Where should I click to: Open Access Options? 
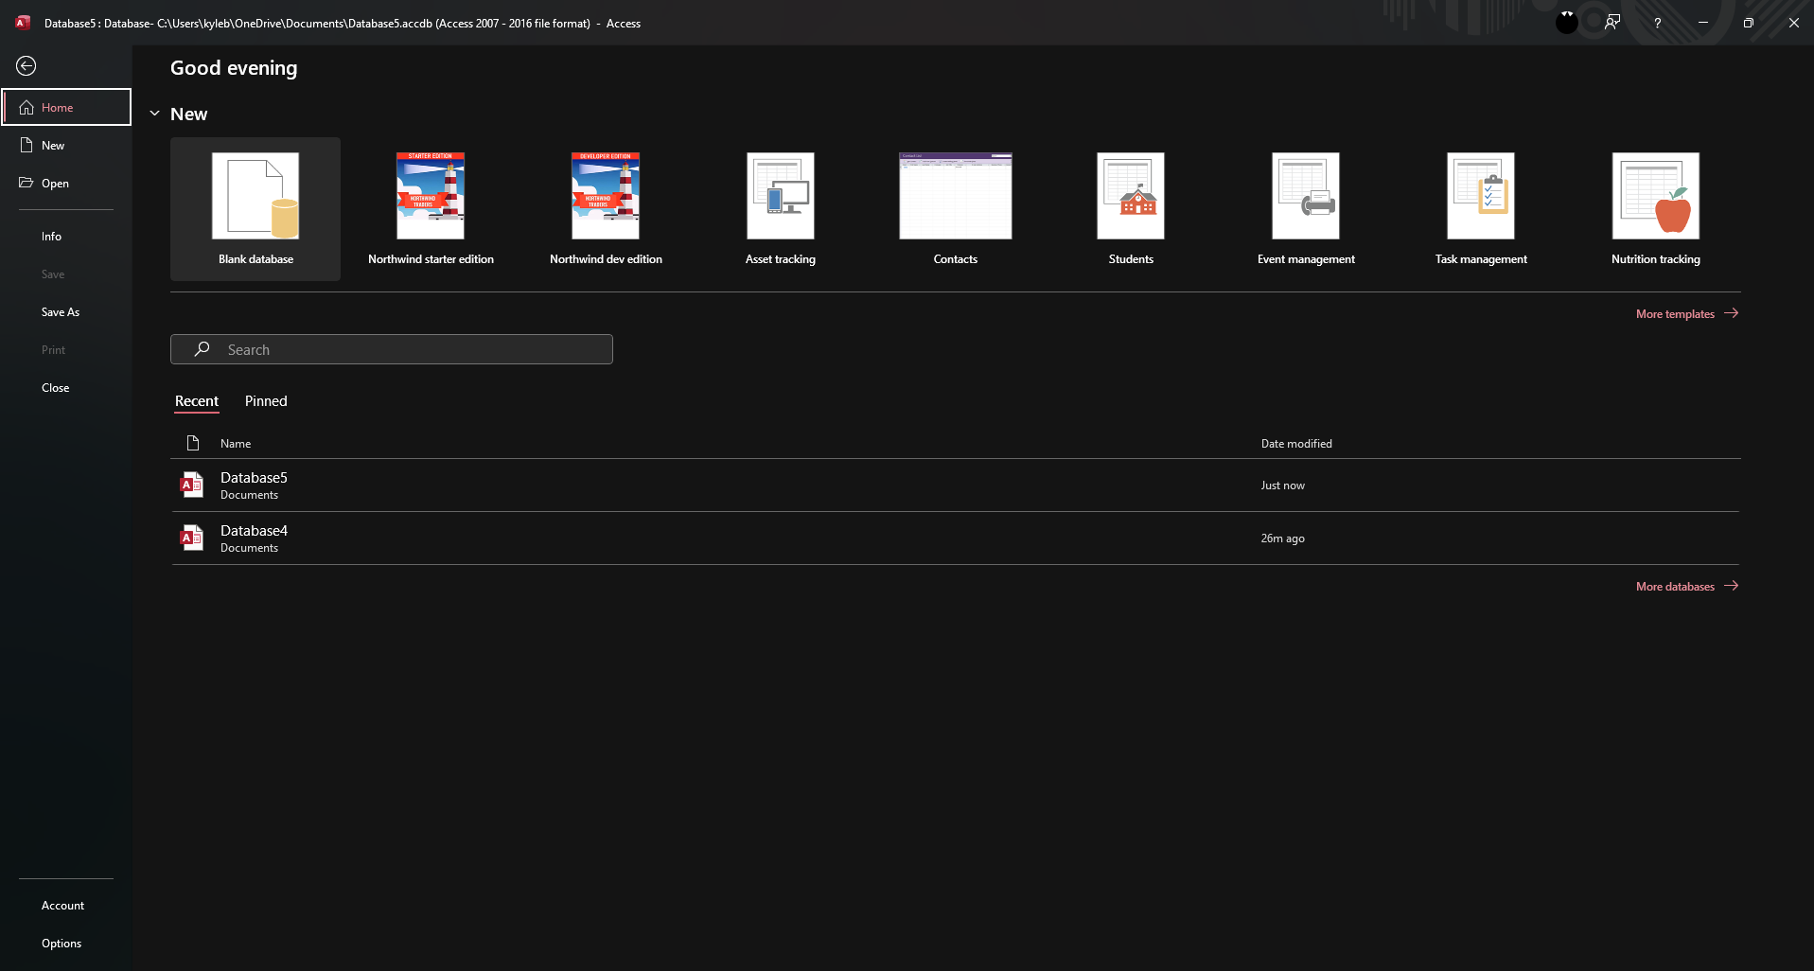[x=66, y=943]
